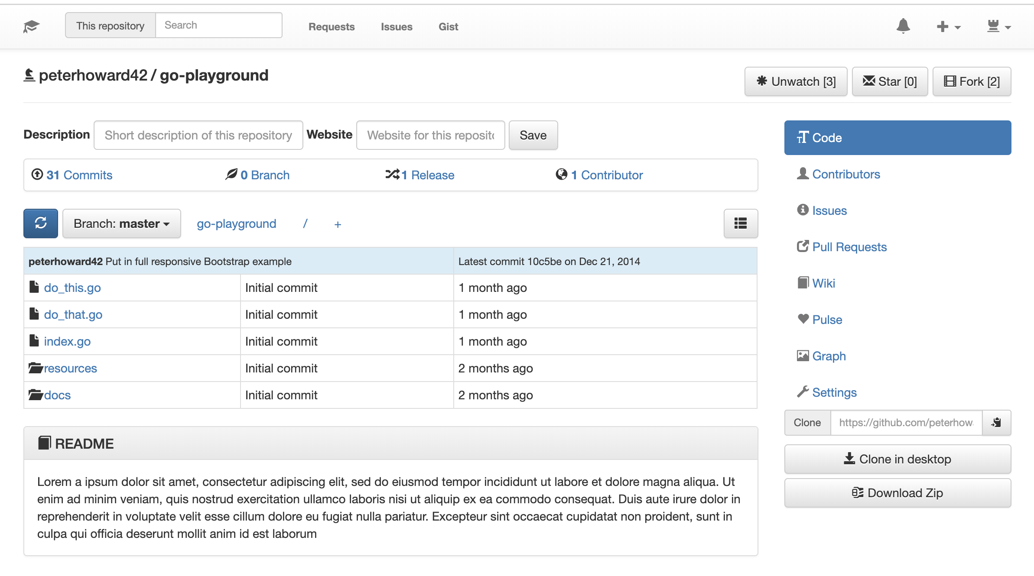The height and width of the screenshot is (576, 1034).
Task: Click the graduation cap logo icon
Action: (31, 26)
